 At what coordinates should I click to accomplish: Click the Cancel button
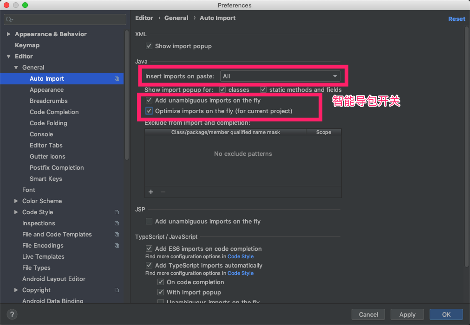368,314
